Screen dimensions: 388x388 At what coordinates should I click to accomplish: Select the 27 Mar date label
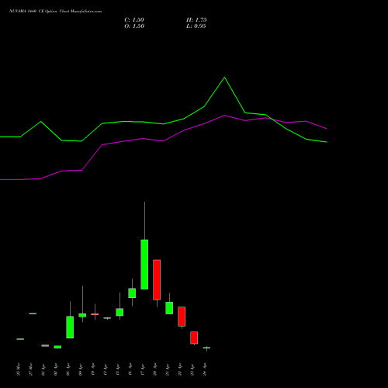pos(30,369)
